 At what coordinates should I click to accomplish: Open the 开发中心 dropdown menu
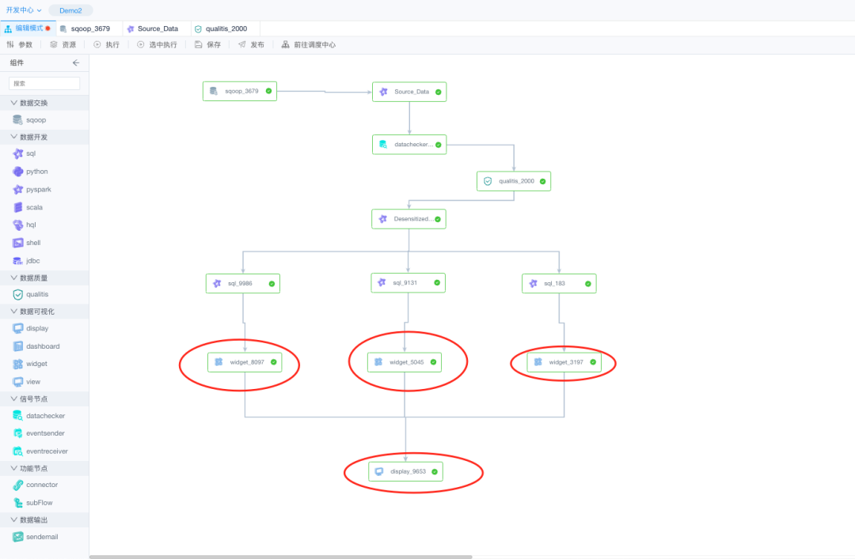click(24, 10)
